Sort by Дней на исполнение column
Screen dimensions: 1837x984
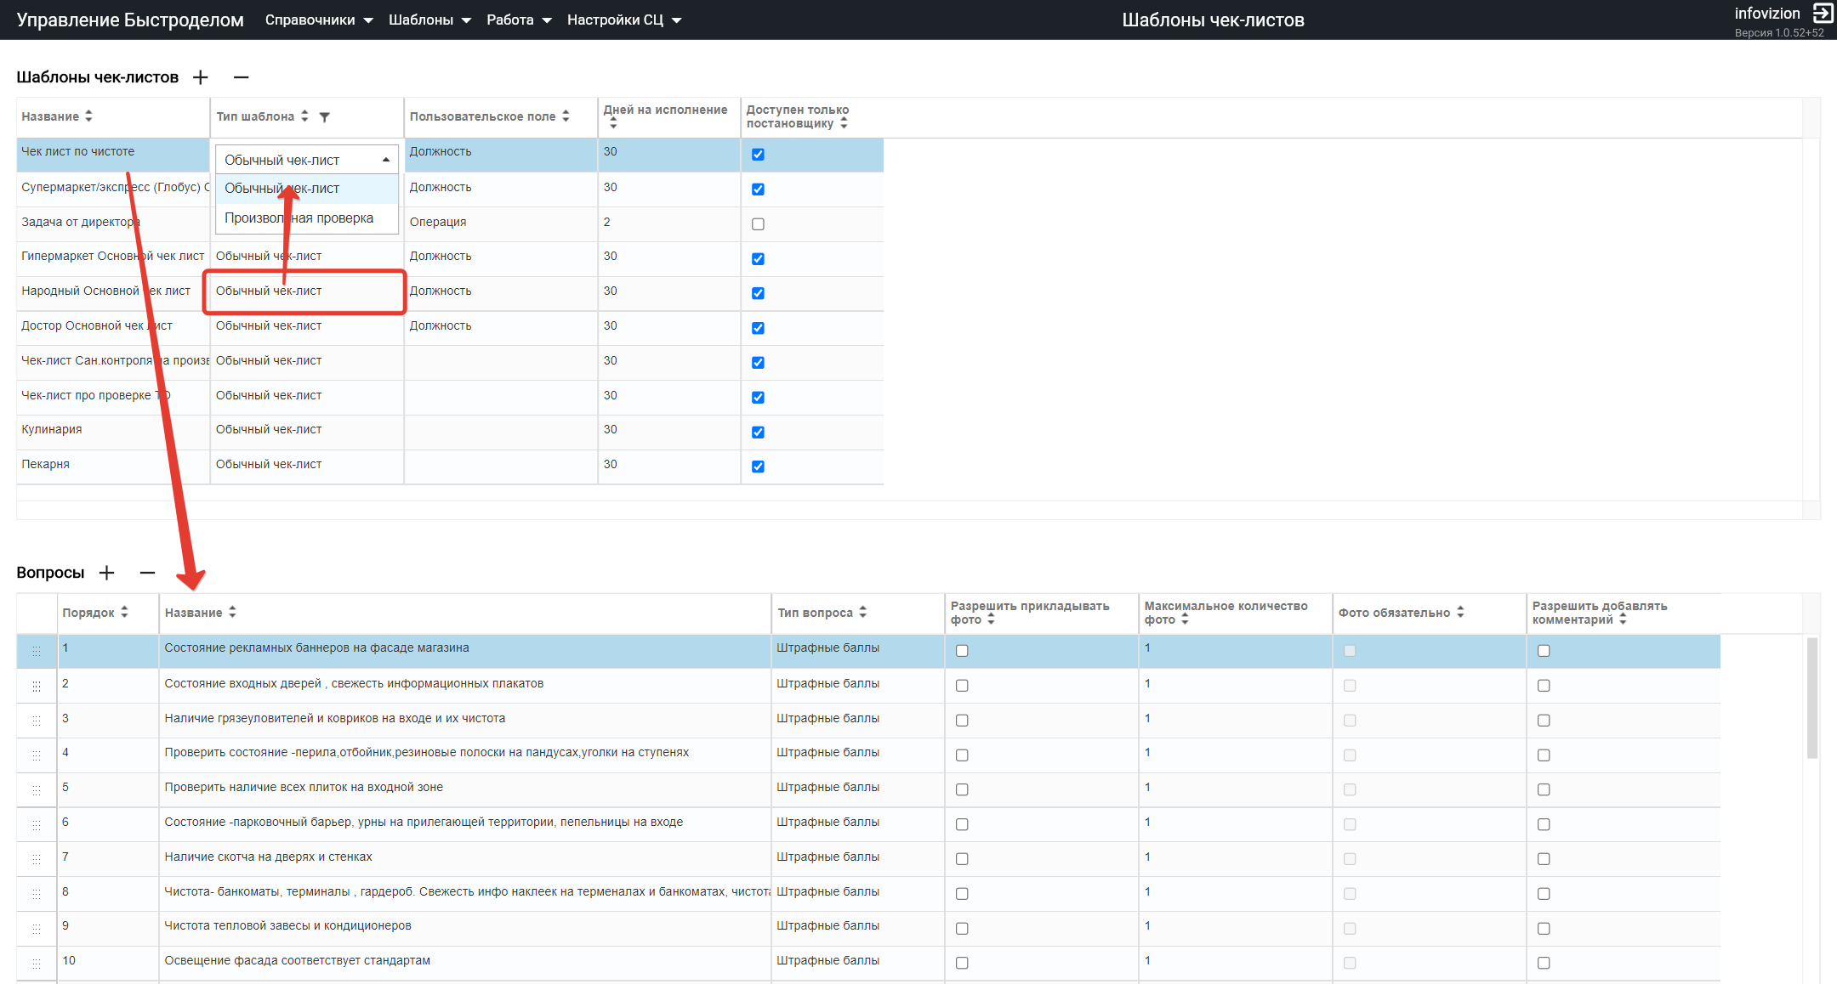[x=613, y=124]
